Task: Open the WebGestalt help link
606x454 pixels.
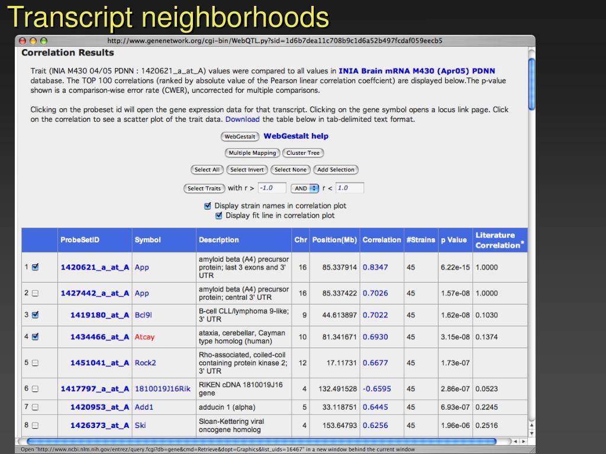Action: pyautogui.click(x=296, y=136)
